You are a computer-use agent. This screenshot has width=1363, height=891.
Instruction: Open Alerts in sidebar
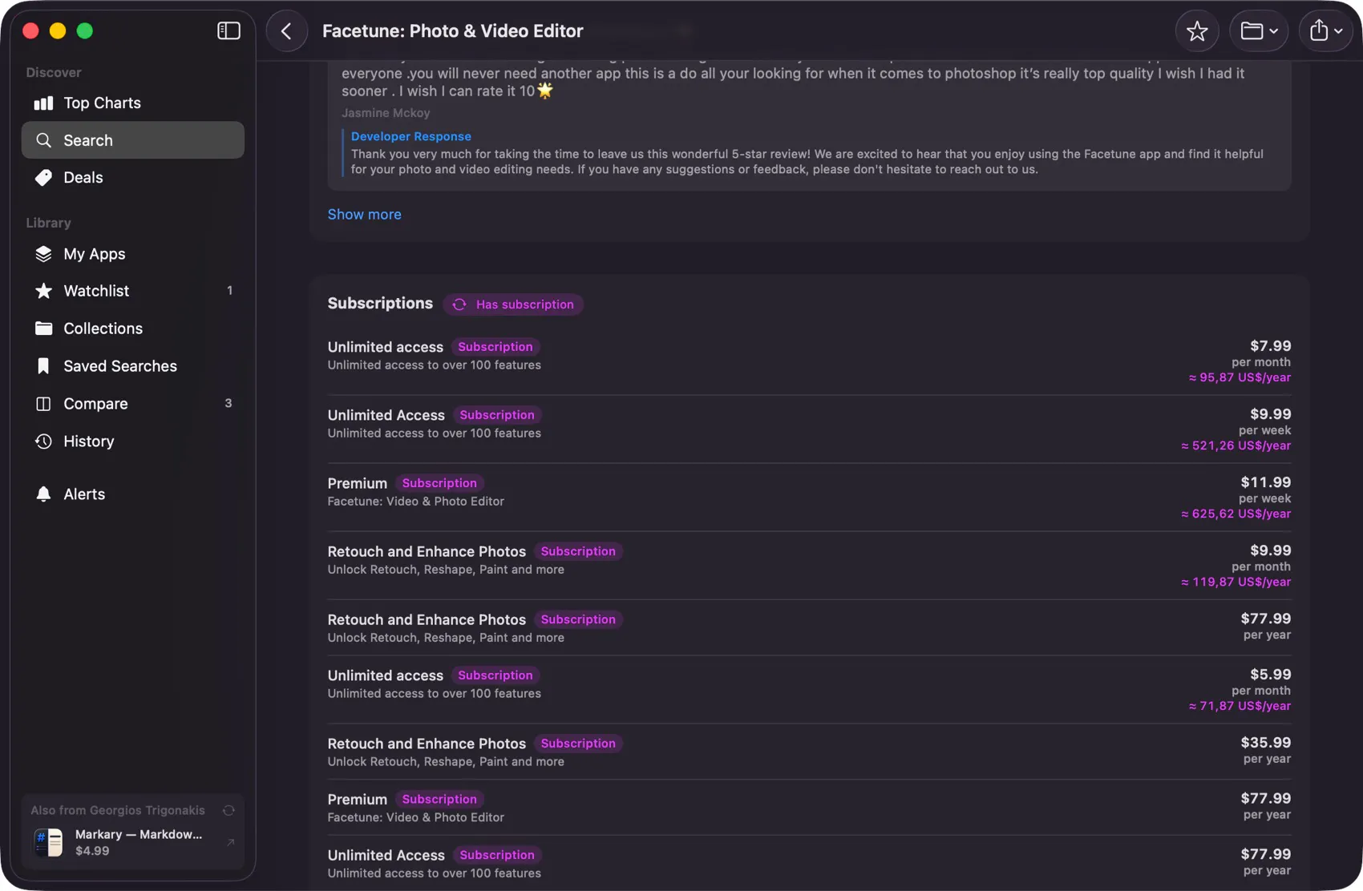click(133, 494)
